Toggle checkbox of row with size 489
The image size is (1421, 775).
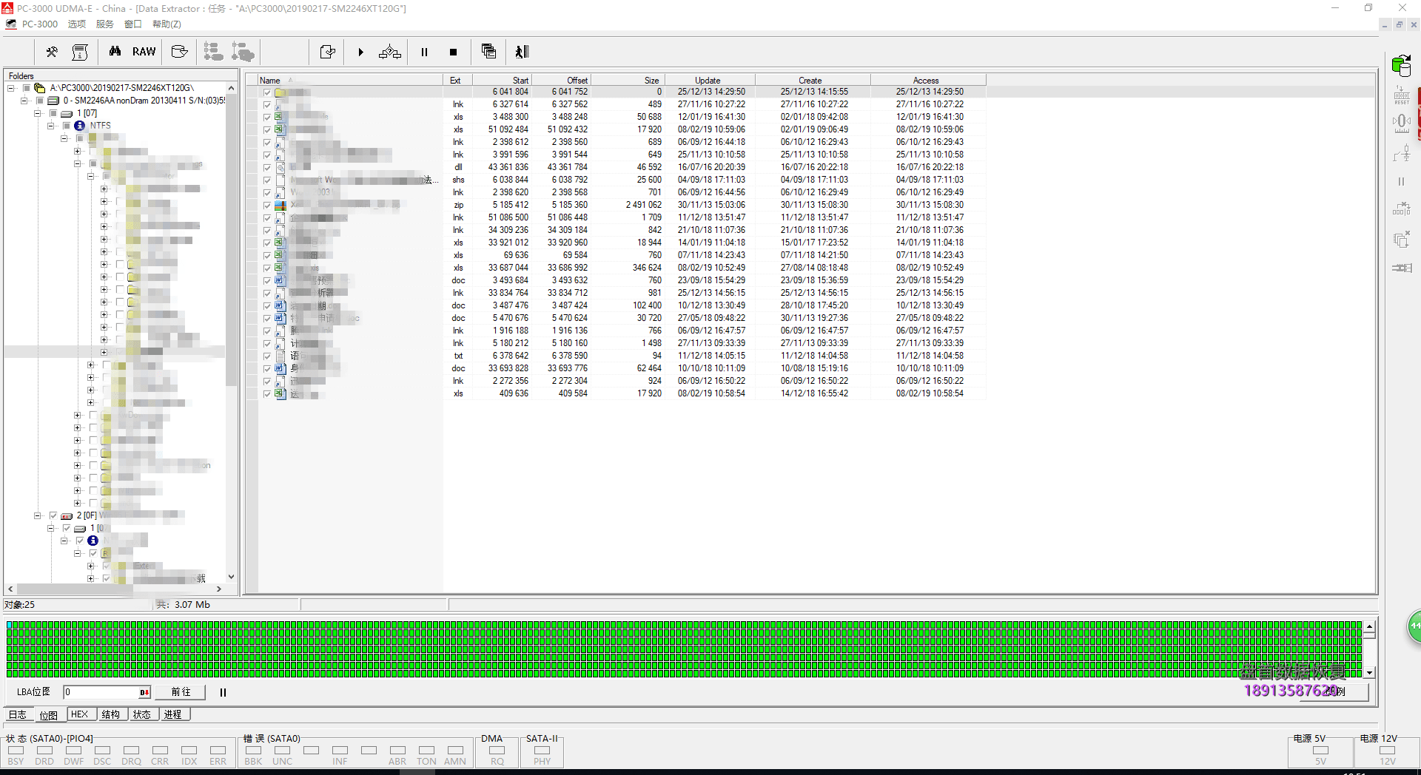[x=267, y=105]
